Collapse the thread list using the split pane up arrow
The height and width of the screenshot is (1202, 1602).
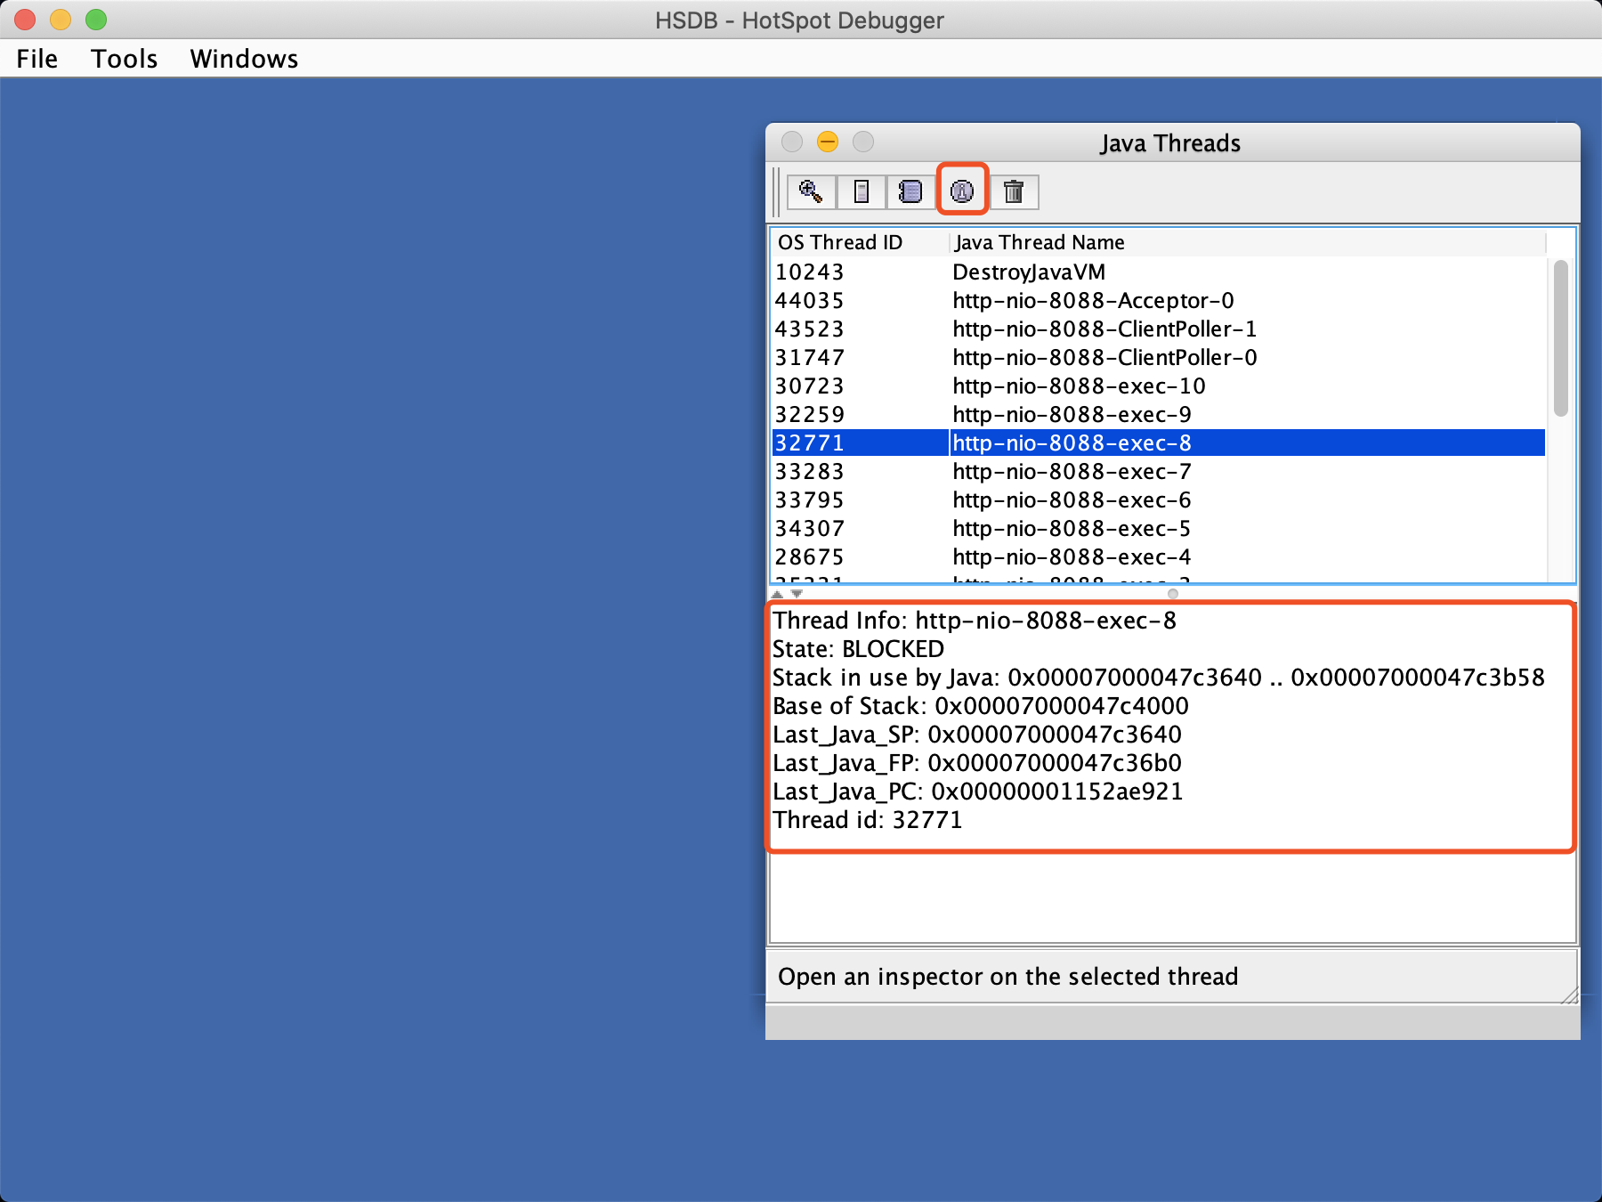coord(778,593)
